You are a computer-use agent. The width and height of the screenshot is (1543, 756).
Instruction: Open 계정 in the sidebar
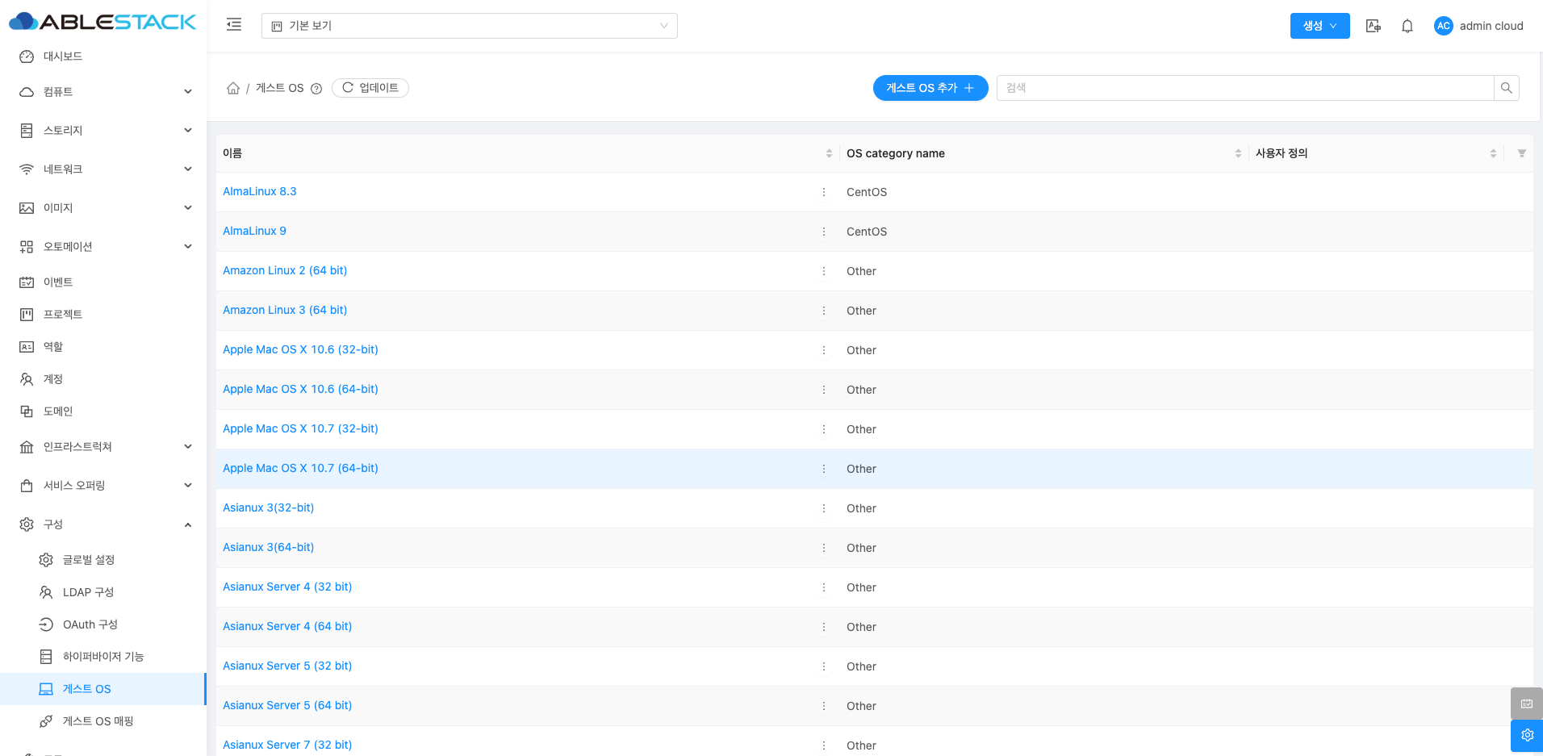click(103, 379)
